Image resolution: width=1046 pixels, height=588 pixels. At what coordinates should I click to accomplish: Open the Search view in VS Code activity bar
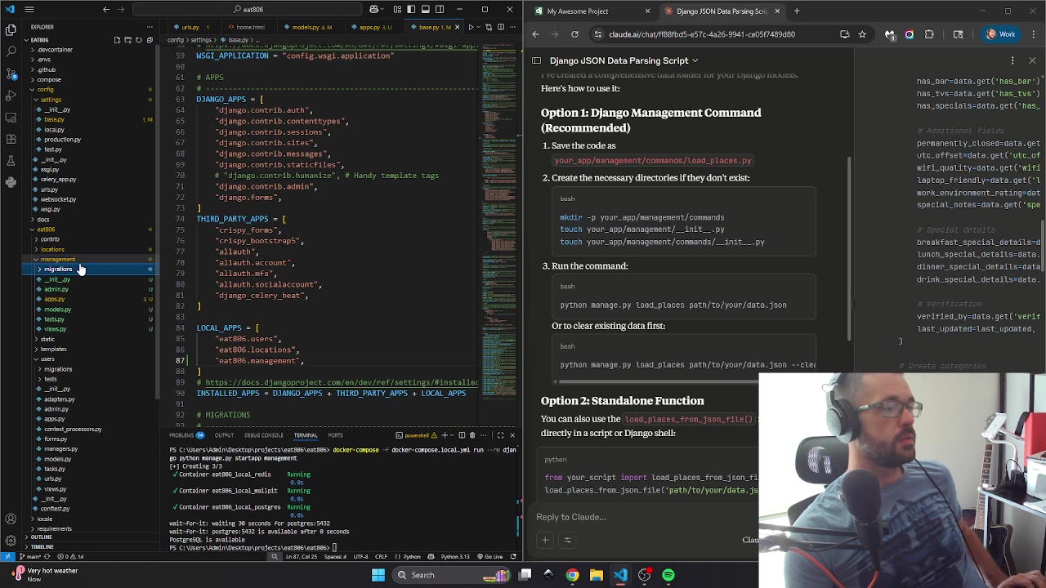(x=11, y=51)
